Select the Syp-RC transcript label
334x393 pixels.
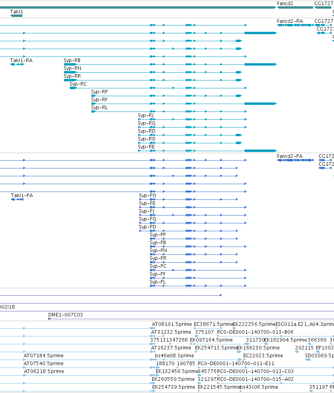click(78, 84)
